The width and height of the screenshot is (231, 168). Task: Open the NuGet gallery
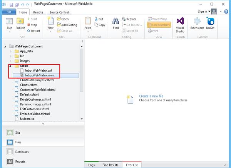pyautogui.click(x=210, y=23)
